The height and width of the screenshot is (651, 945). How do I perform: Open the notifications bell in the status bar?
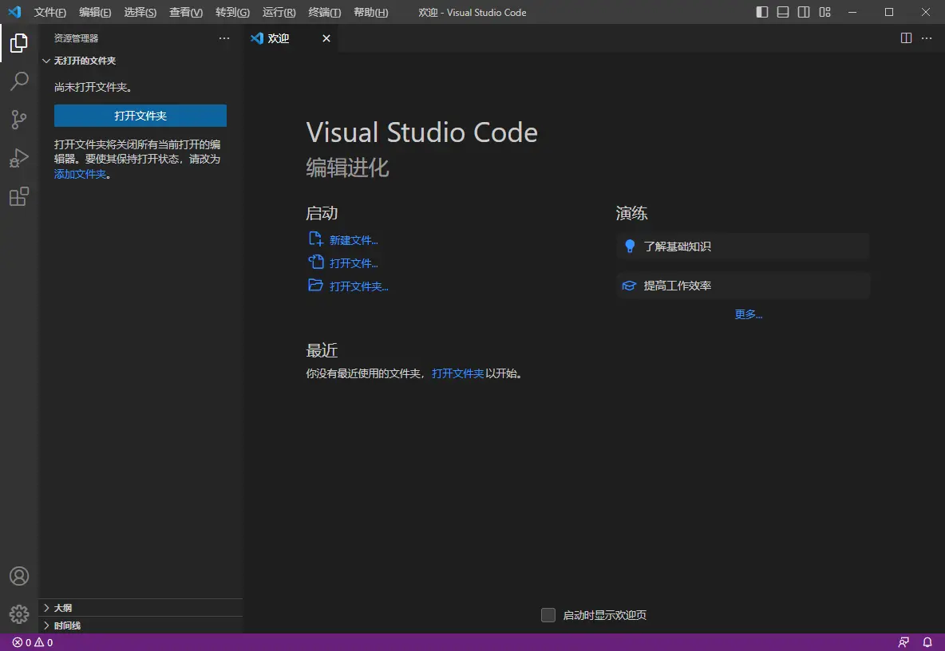[x=926, y=642]
